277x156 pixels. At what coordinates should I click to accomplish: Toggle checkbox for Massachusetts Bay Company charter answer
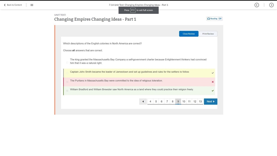pyautogui.click(x=67, y=63)
